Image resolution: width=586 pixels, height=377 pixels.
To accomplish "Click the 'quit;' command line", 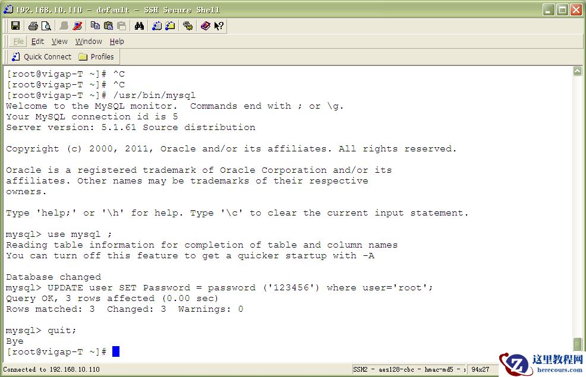I will pyautogui.click(x=41, y=330).
